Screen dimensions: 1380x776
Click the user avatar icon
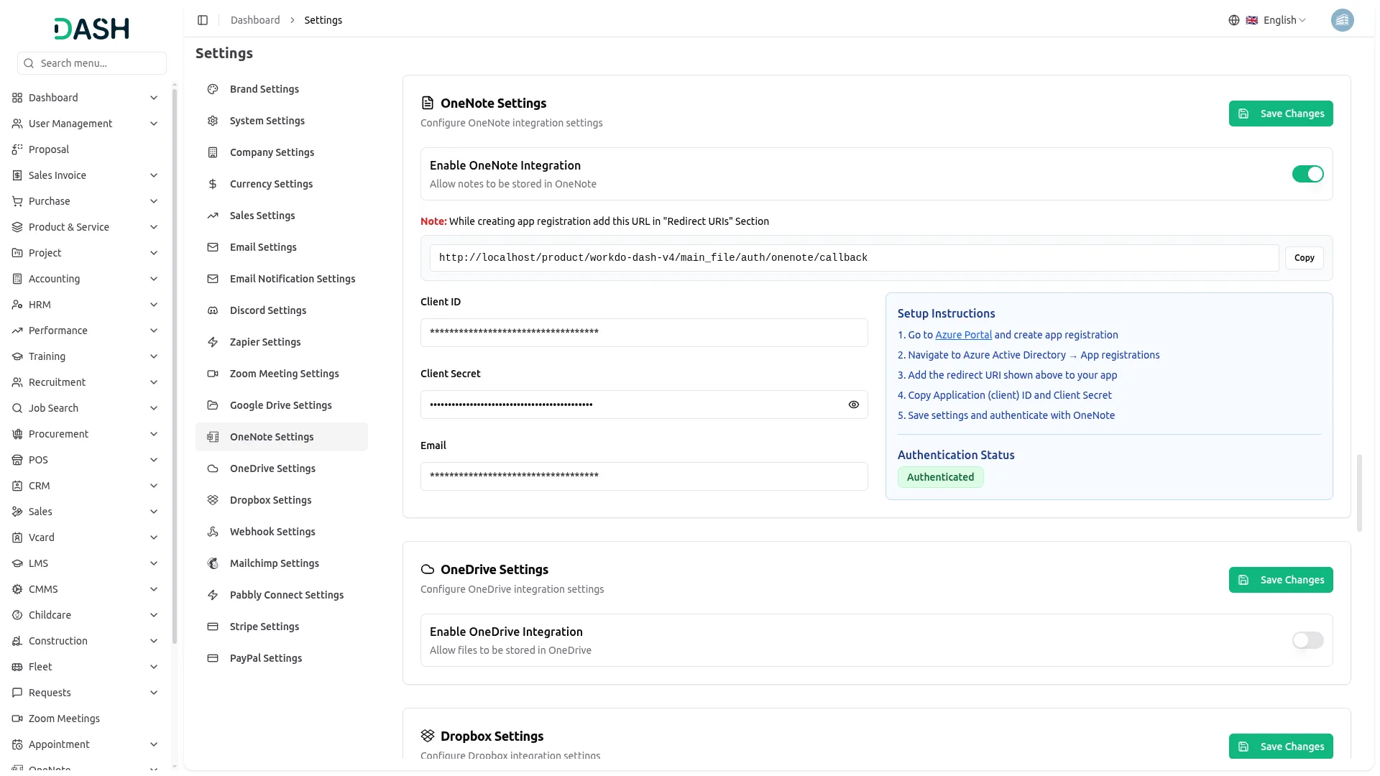(1342, 20)
